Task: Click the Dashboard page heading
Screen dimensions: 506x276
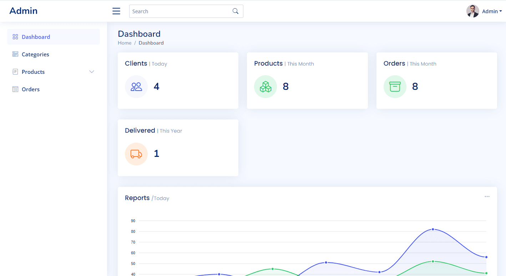Action: coord(139,34)
